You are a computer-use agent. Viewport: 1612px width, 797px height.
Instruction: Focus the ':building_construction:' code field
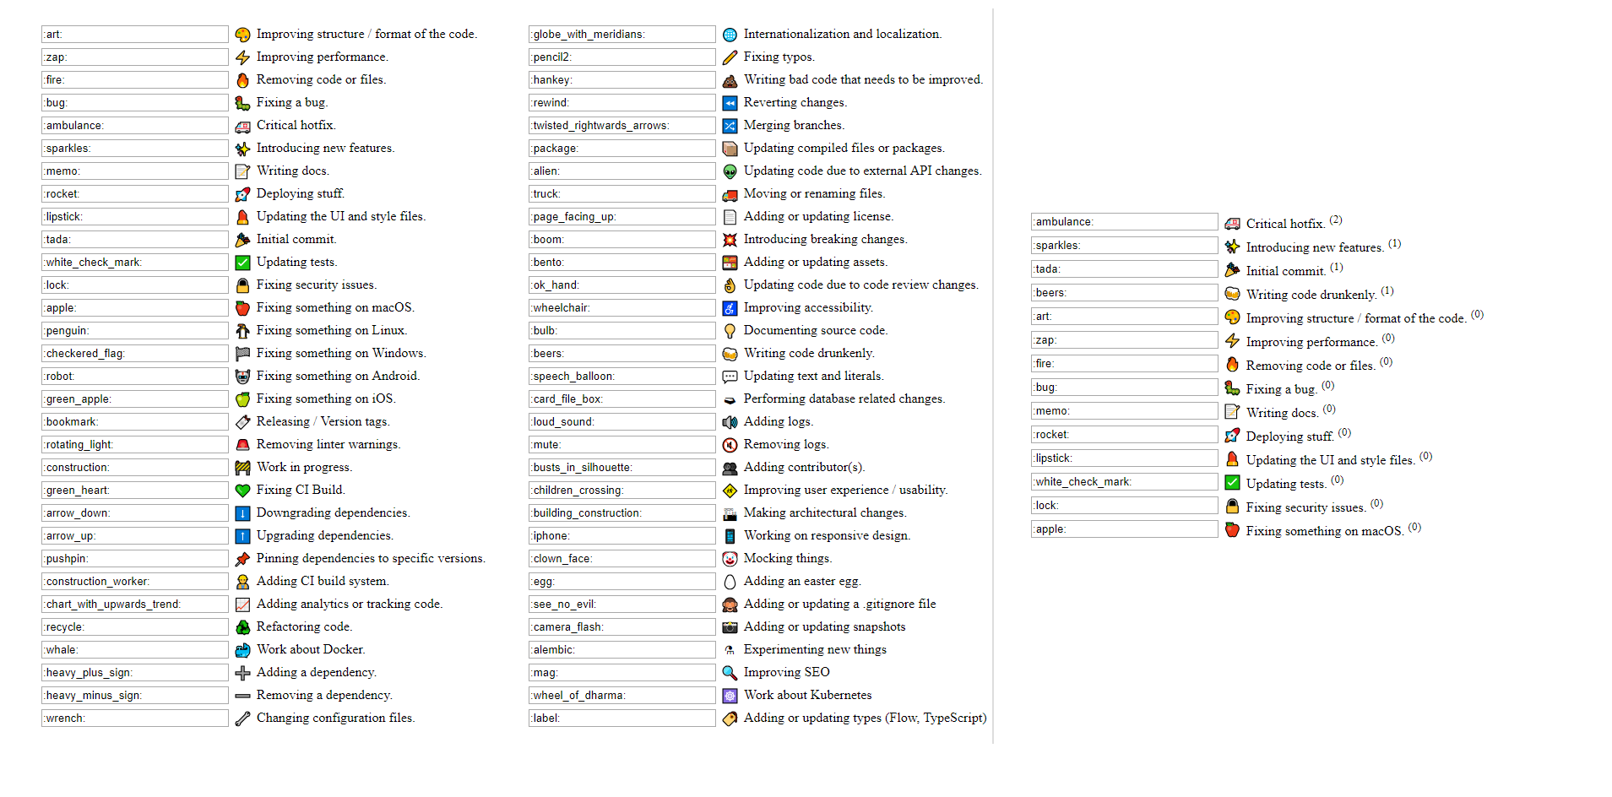[622, 513]
